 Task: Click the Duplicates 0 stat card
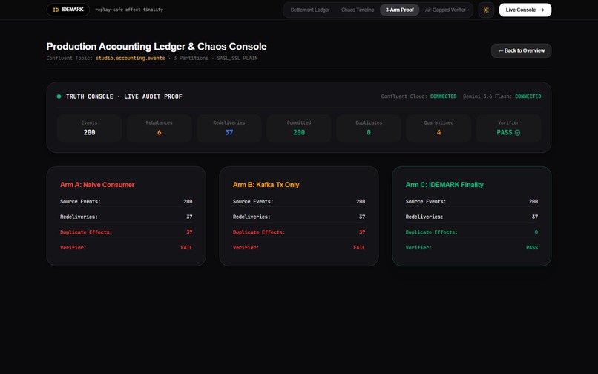[369, 128]
